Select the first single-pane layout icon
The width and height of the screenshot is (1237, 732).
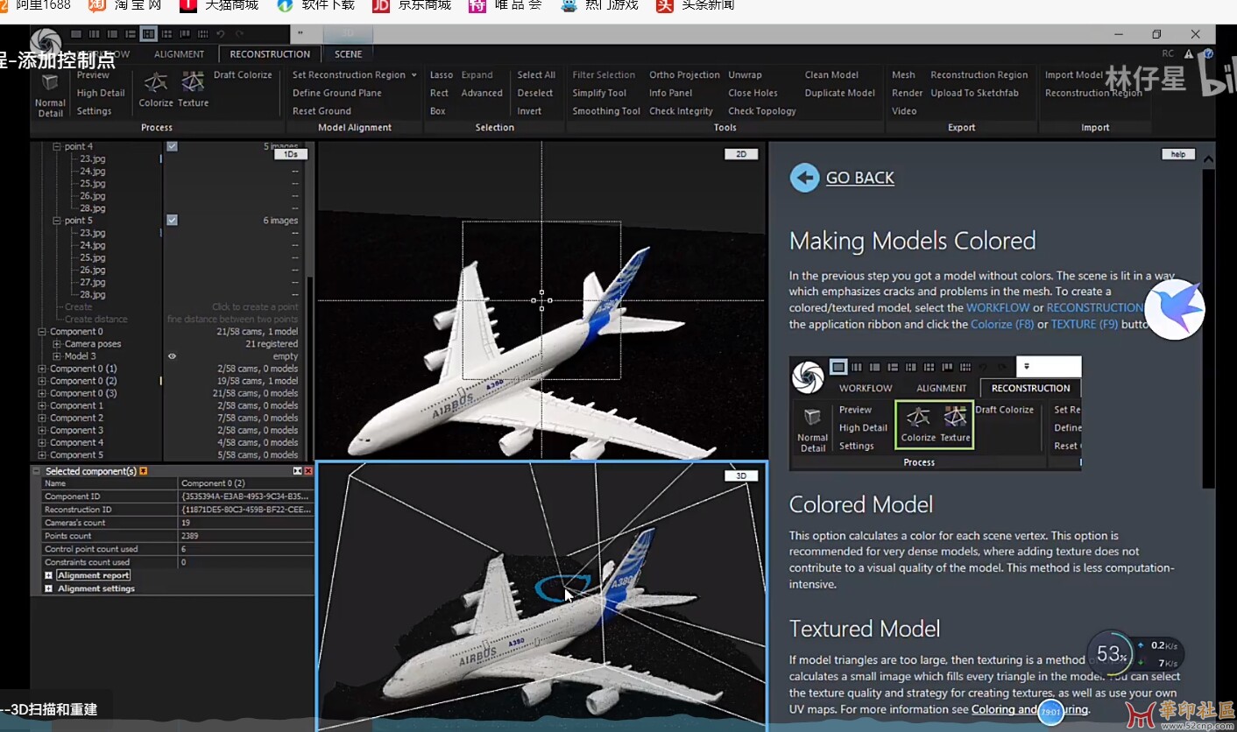[x=77, y=34]
